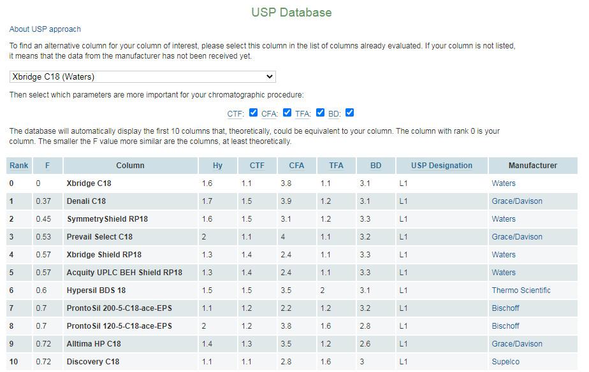Screen dimensions: 589x372
Task: Open the Thermo Scientific manufacturer link
Action: pyautogui.click(x=521, y=290)
